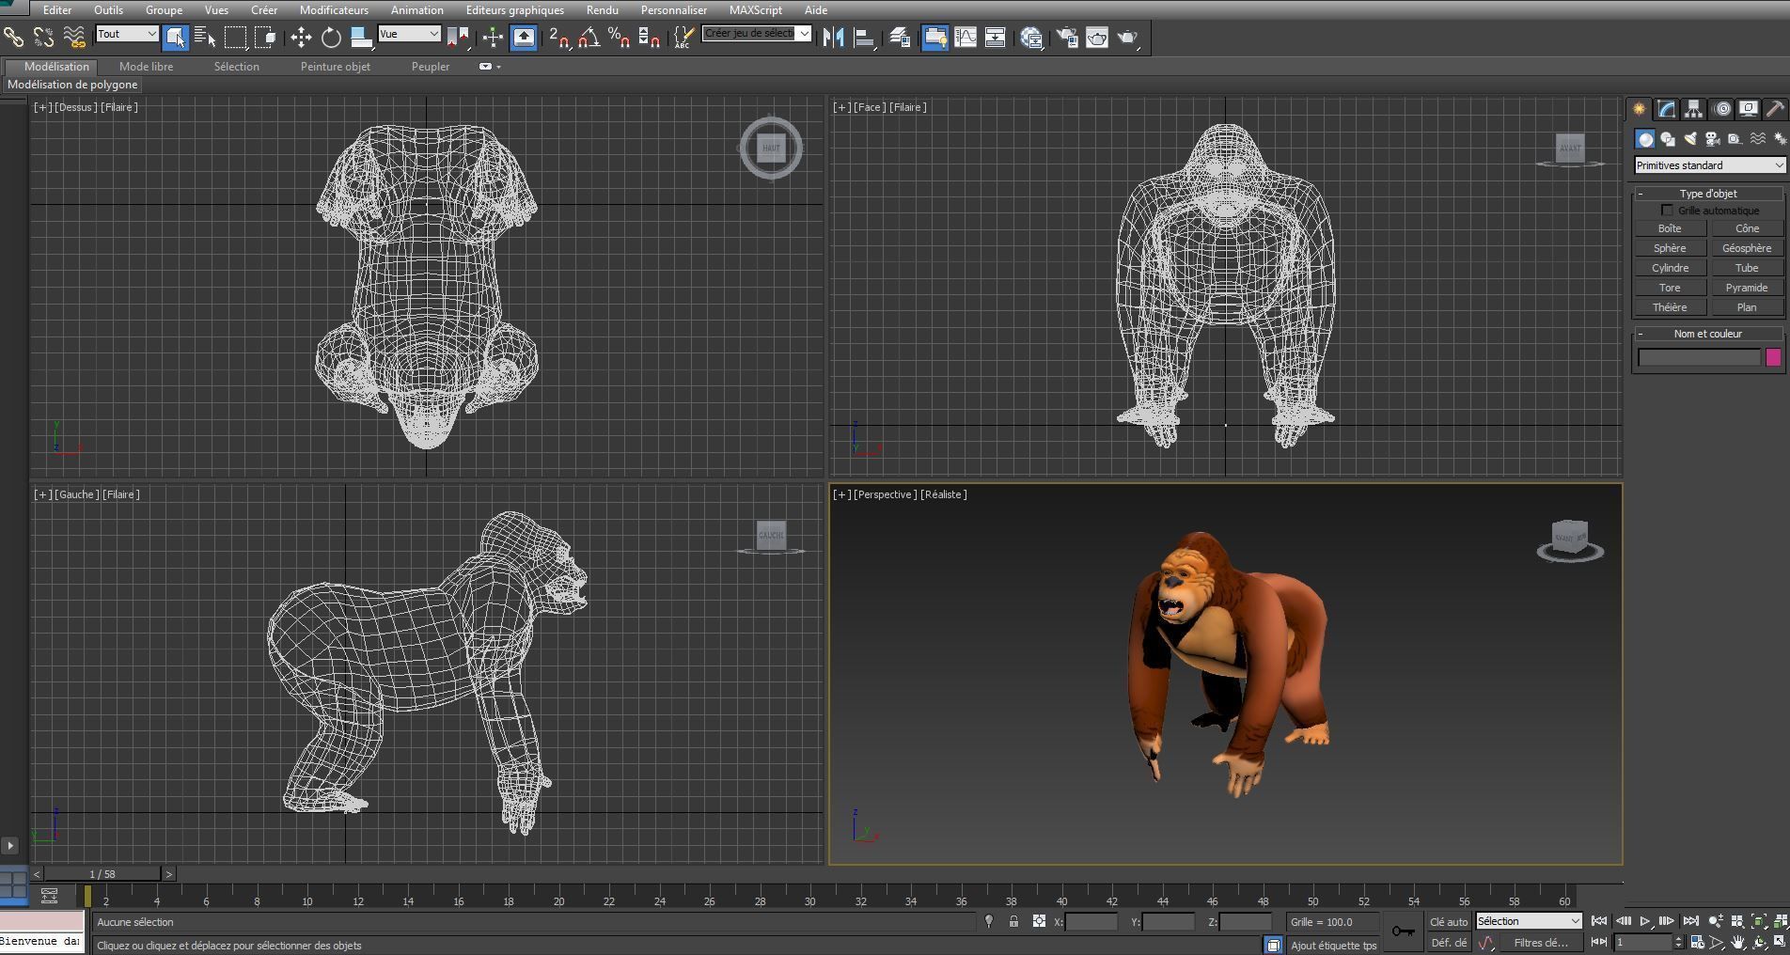Click the Align tool icon
This screenshot has width=1790, height=955.
point(864,38)
